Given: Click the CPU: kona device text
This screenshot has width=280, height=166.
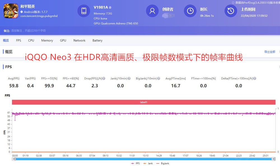Looking at the screenshot, I should (100, 18).
